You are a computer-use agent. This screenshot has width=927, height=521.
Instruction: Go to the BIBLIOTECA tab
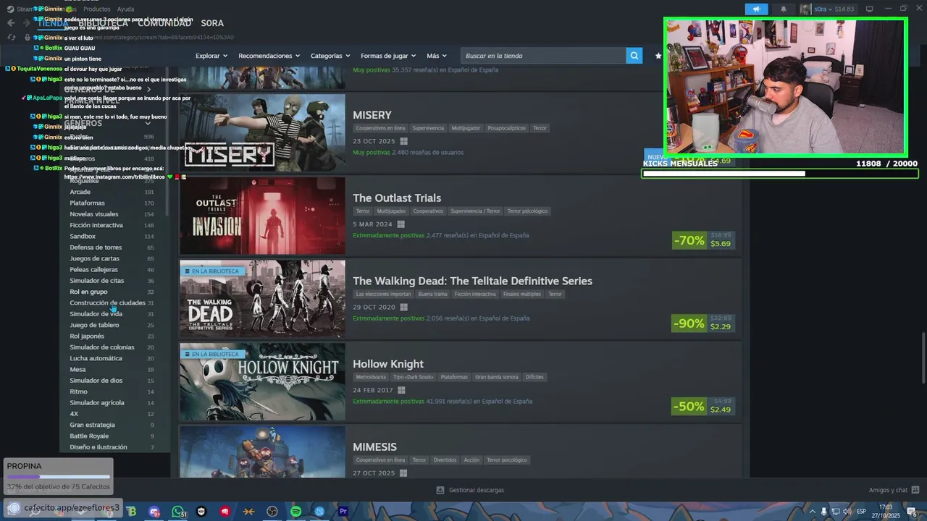(x=104, y=23)
